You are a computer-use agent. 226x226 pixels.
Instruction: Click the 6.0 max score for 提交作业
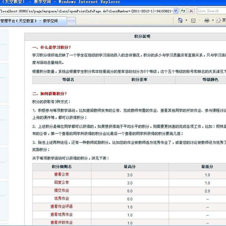[x=130, y=191]
